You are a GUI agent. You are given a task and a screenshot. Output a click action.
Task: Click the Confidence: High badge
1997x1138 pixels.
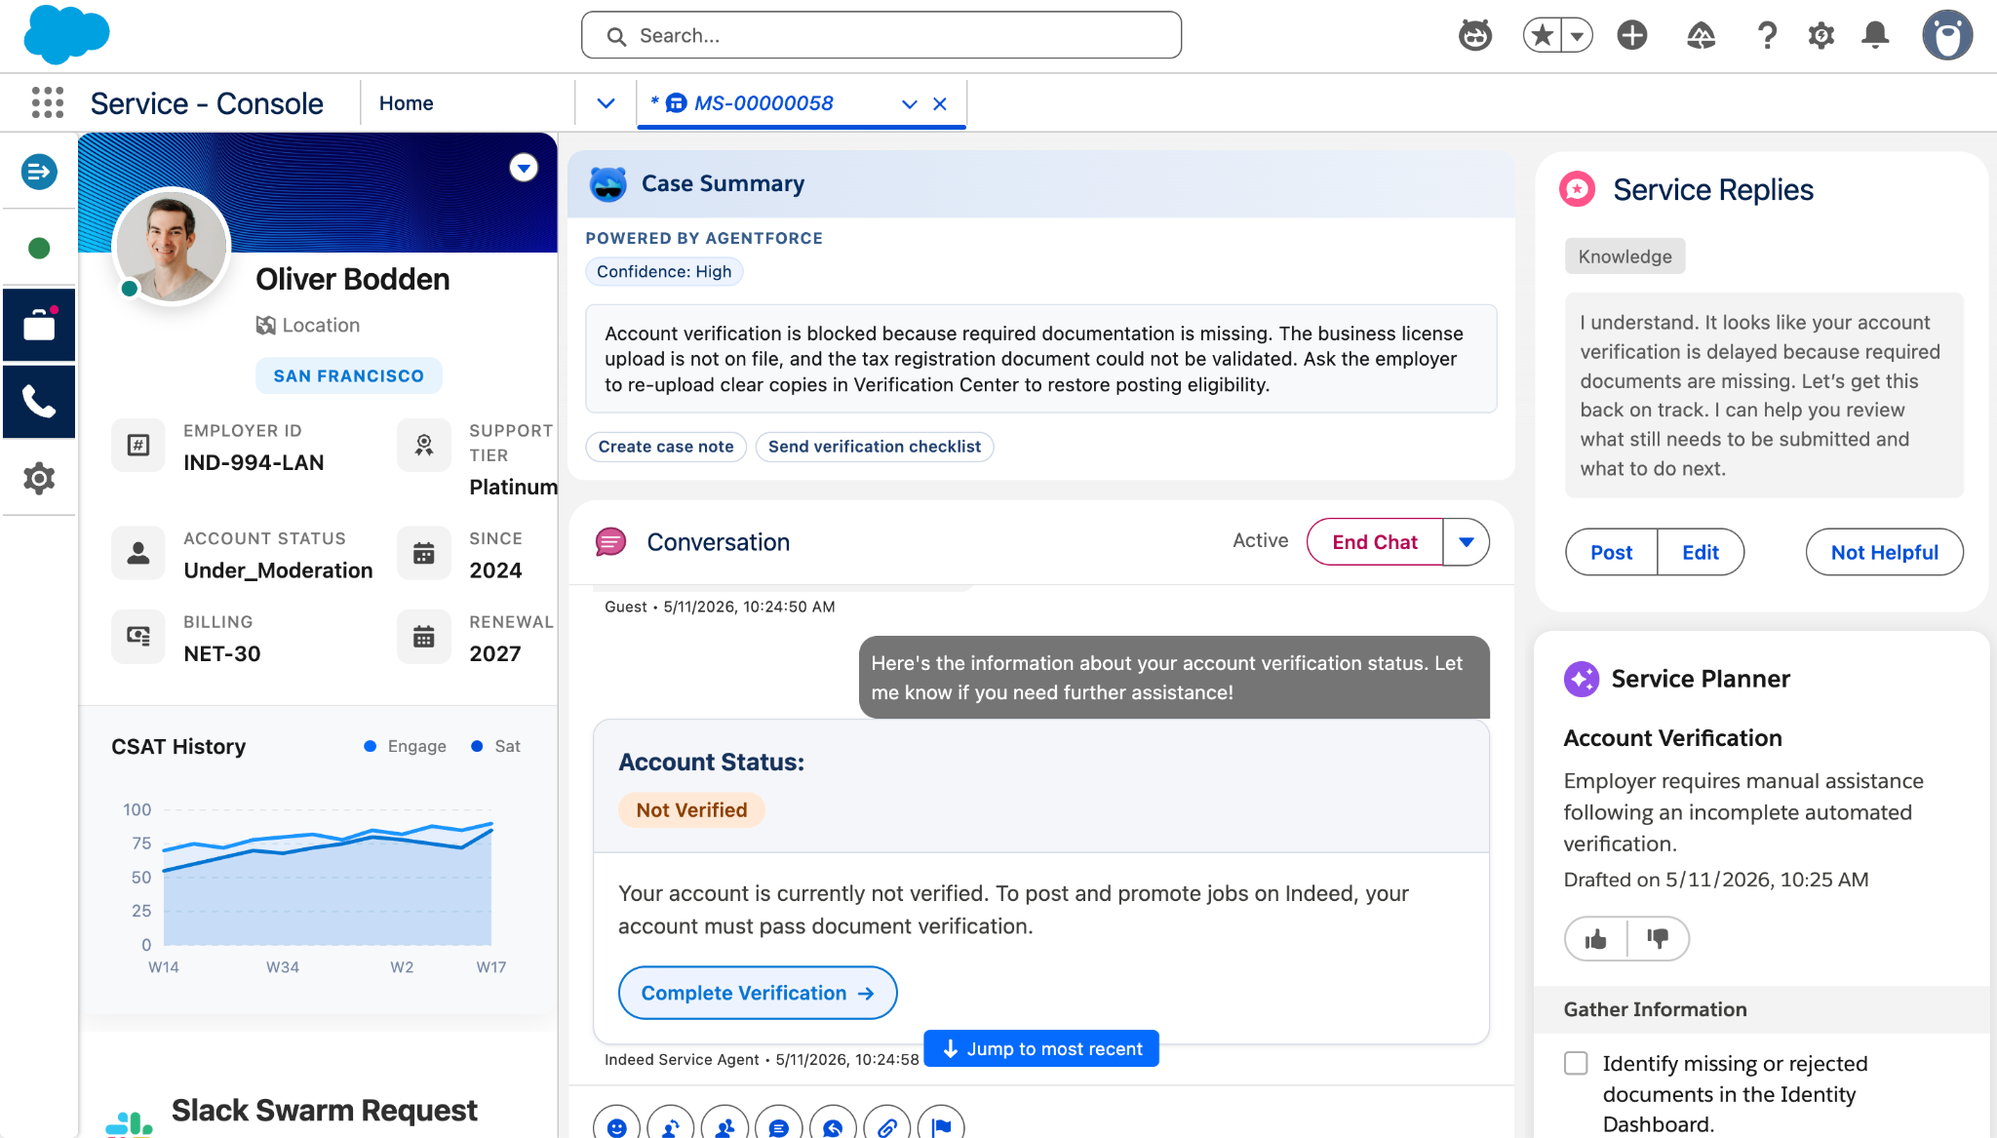[664, 271]
